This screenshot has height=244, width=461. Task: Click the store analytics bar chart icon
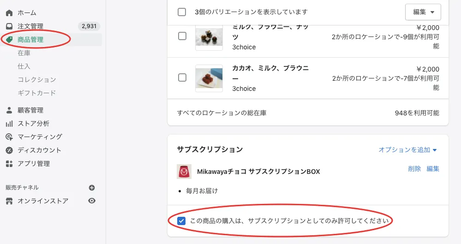[x=9, y=124]
